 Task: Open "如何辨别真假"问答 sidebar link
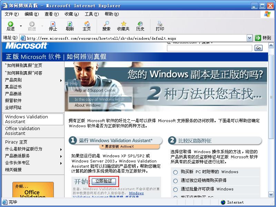(x=23, y=73)
